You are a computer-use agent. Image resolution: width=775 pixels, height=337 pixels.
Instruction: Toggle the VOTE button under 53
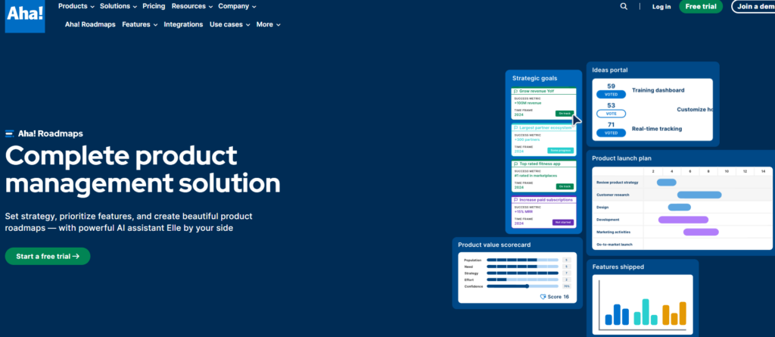click(611, 114)
